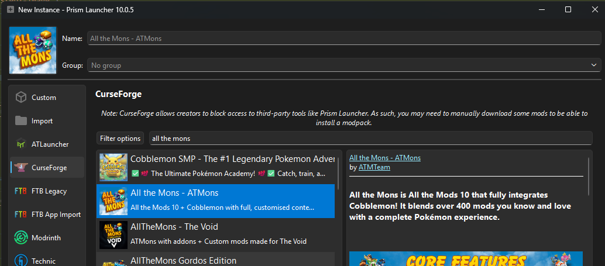The image size is (605, 266).
Task: Click the Filter options button
Action: point(120,139)
